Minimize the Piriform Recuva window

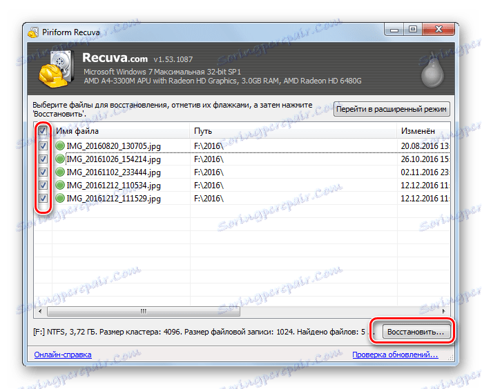click(x=394, y=30)
